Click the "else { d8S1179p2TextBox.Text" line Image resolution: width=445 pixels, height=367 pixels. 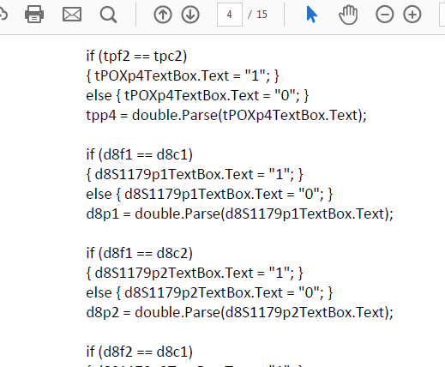[209, 292]
